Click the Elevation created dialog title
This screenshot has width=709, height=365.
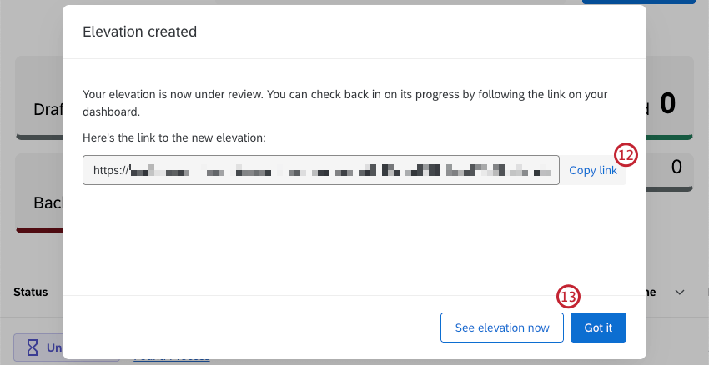(x=139, y=32)
